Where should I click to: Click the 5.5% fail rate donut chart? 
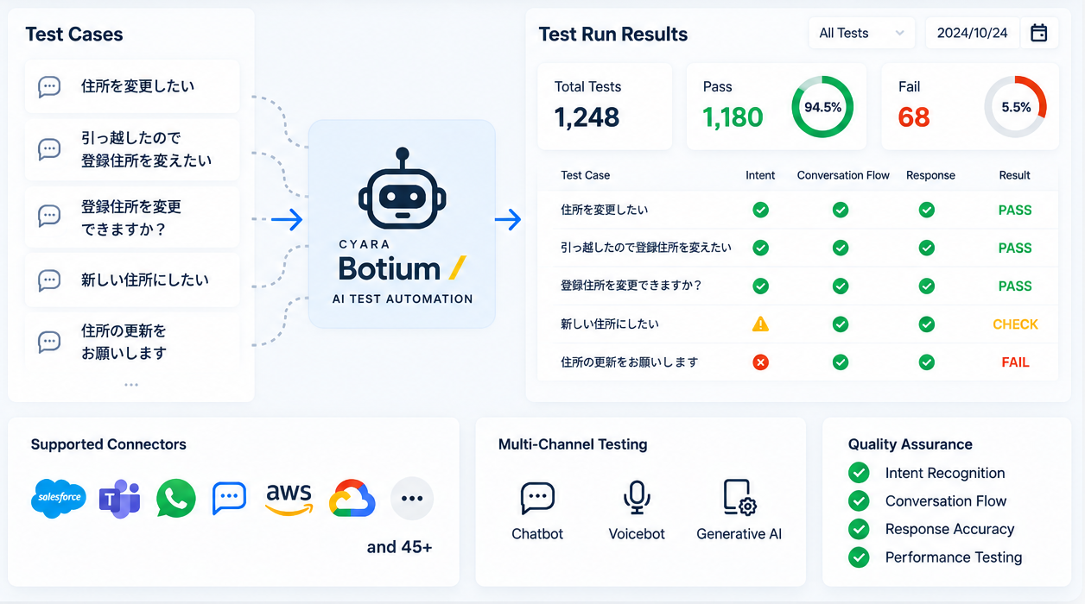(x=1016, y=107)
